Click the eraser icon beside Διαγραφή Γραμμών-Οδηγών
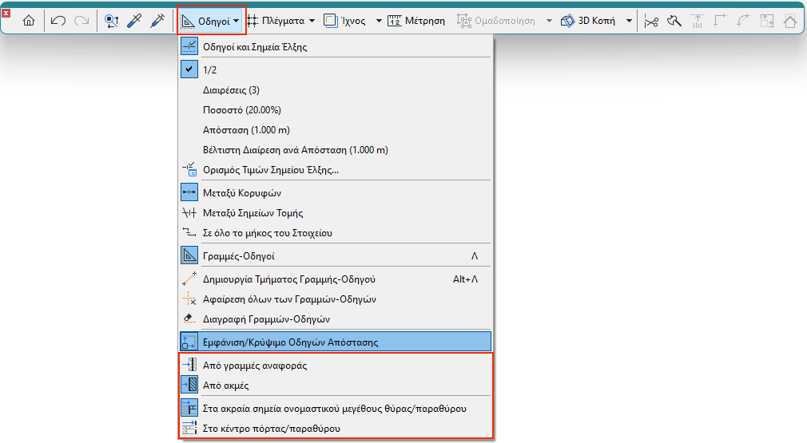Viewport: 807px width, 443px height. [x=189, y=319]
